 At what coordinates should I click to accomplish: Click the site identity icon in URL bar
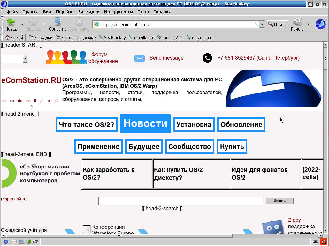[x=96, y=24]
